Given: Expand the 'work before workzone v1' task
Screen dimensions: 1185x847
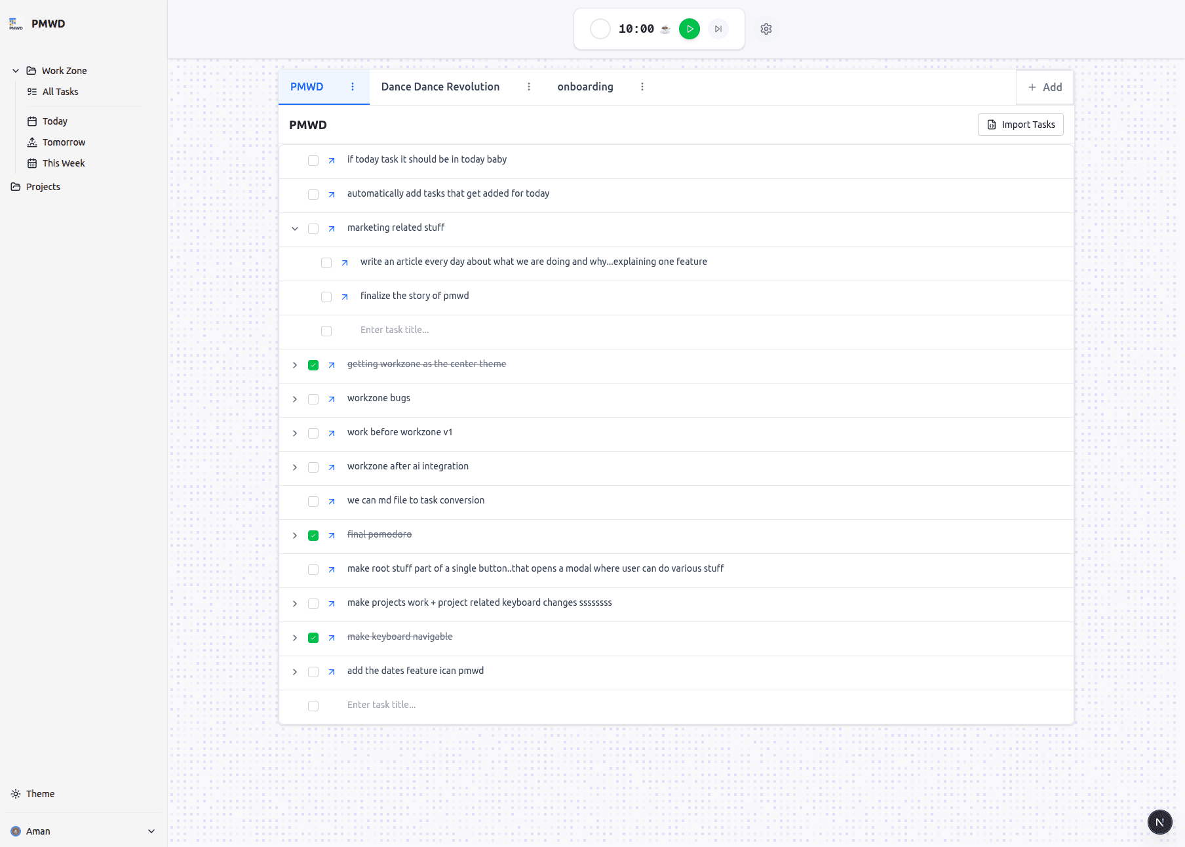Looking at the screenshot, I should coord(295,433).
